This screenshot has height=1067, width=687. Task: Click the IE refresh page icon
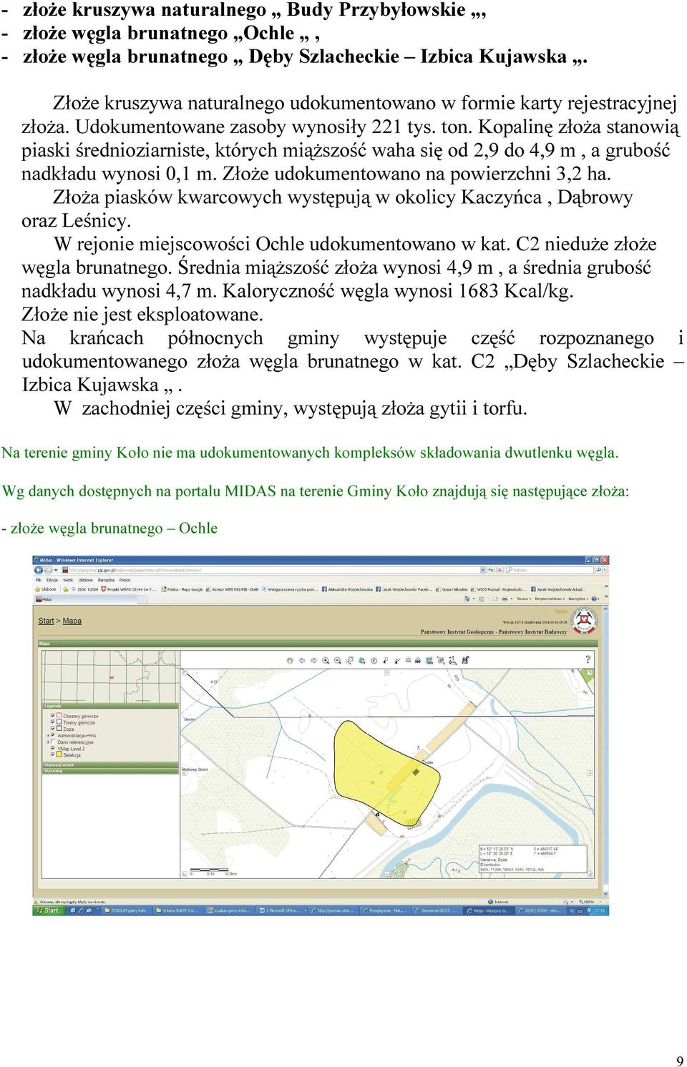pyautogui.click(x=490, y=570)
